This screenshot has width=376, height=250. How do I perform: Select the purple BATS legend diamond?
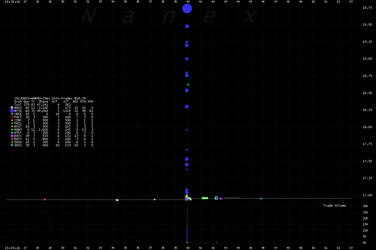[x=12, y=136]
